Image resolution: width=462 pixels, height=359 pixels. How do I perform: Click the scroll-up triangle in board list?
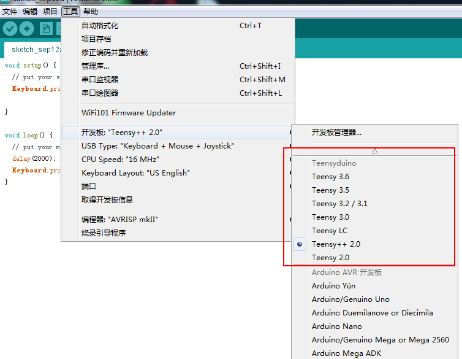point(374,150)
